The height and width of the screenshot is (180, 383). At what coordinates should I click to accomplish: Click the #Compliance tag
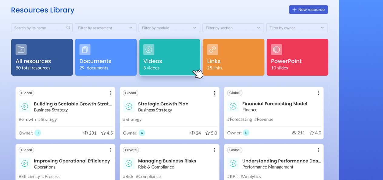(148, 177)
